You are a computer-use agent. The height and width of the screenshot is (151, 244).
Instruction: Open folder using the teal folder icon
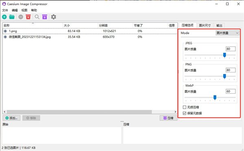pos(12,17)
